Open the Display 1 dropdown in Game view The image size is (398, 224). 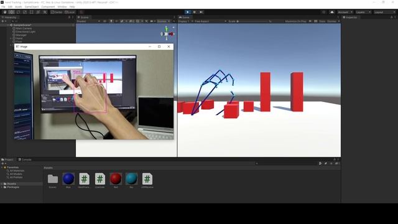click(185, 21)
